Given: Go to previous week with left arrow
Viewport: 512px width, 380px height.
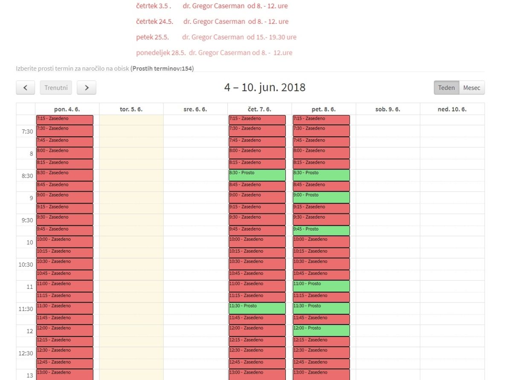Looking at the screenshot, I should pyautogui.click(x=26, y=88).
